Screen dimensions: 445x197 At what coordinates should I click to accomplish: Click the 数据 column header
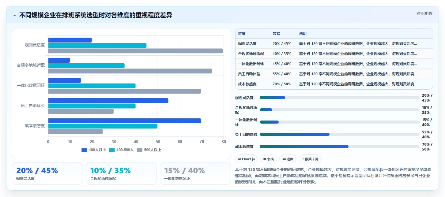click(276, 34)
